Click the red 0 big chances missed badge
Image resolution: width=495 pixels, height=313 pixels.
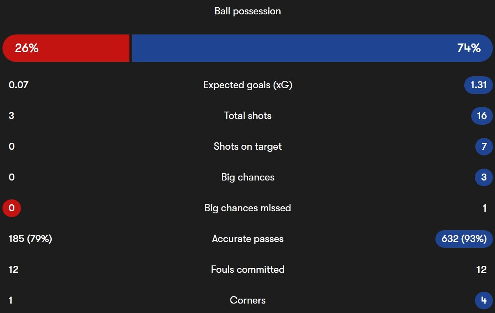pyautogui.click(x=12, y=208)
